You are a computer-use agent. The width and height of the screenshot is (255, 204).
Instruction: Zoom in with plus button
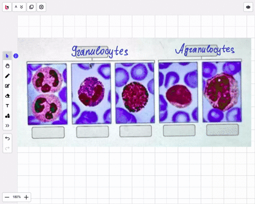click(26, 197)
